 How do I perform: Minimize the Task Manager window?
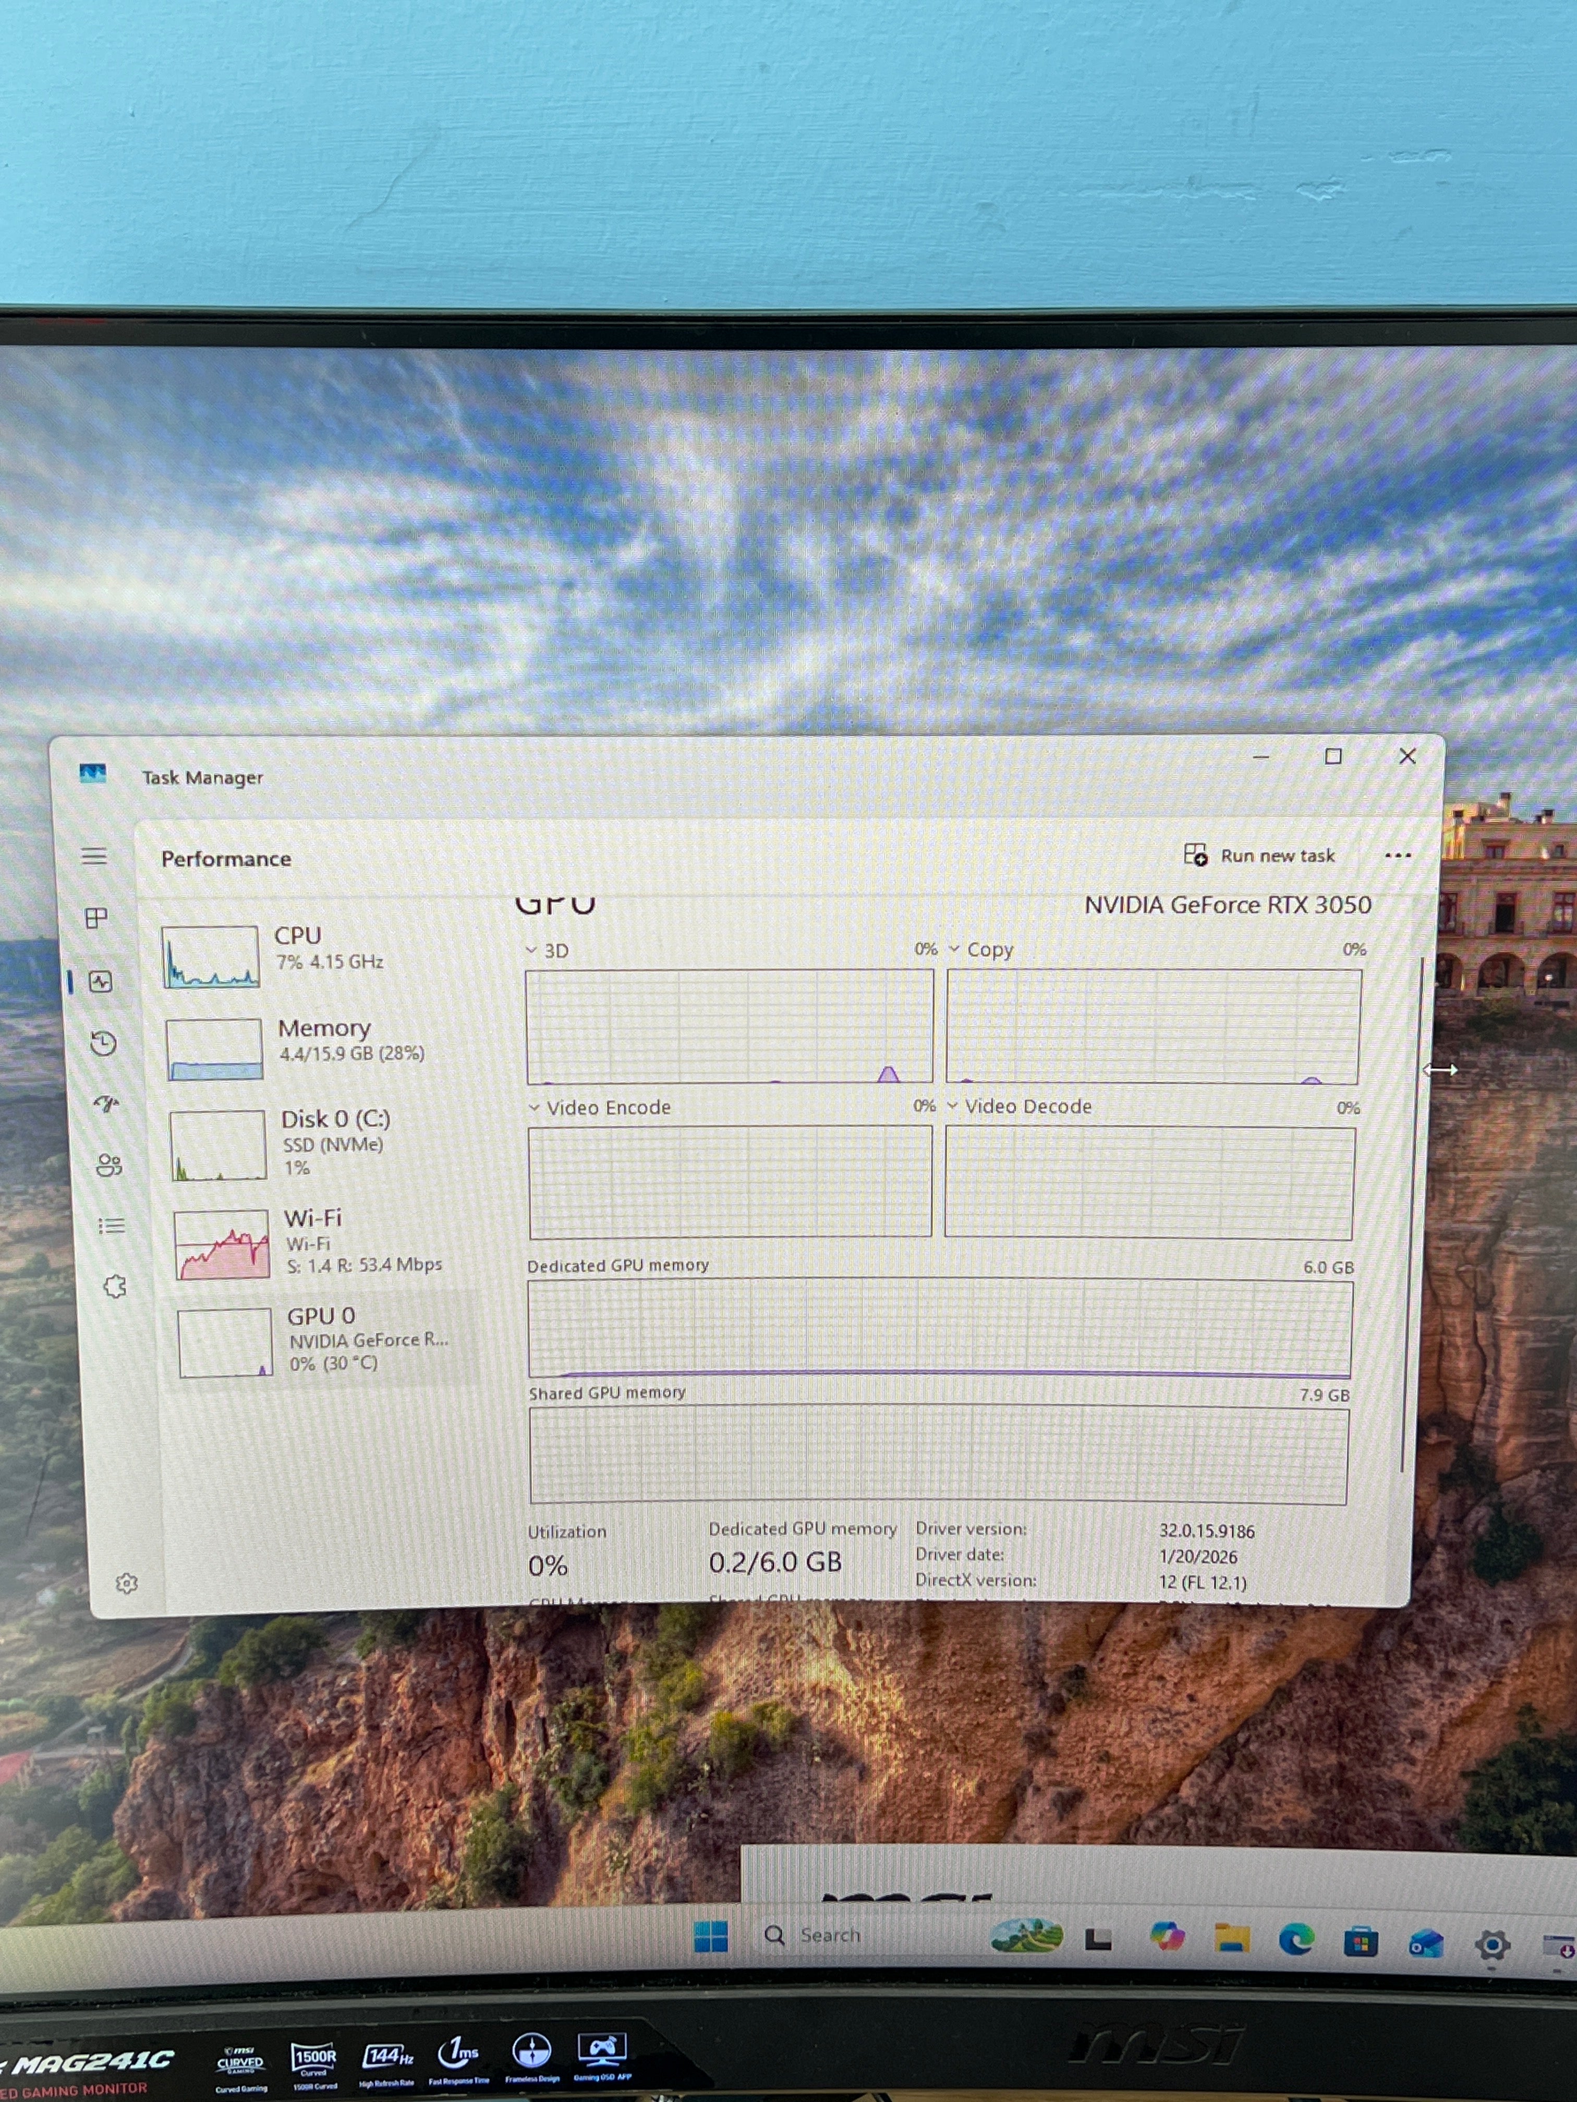click(x=1261, y=756)
